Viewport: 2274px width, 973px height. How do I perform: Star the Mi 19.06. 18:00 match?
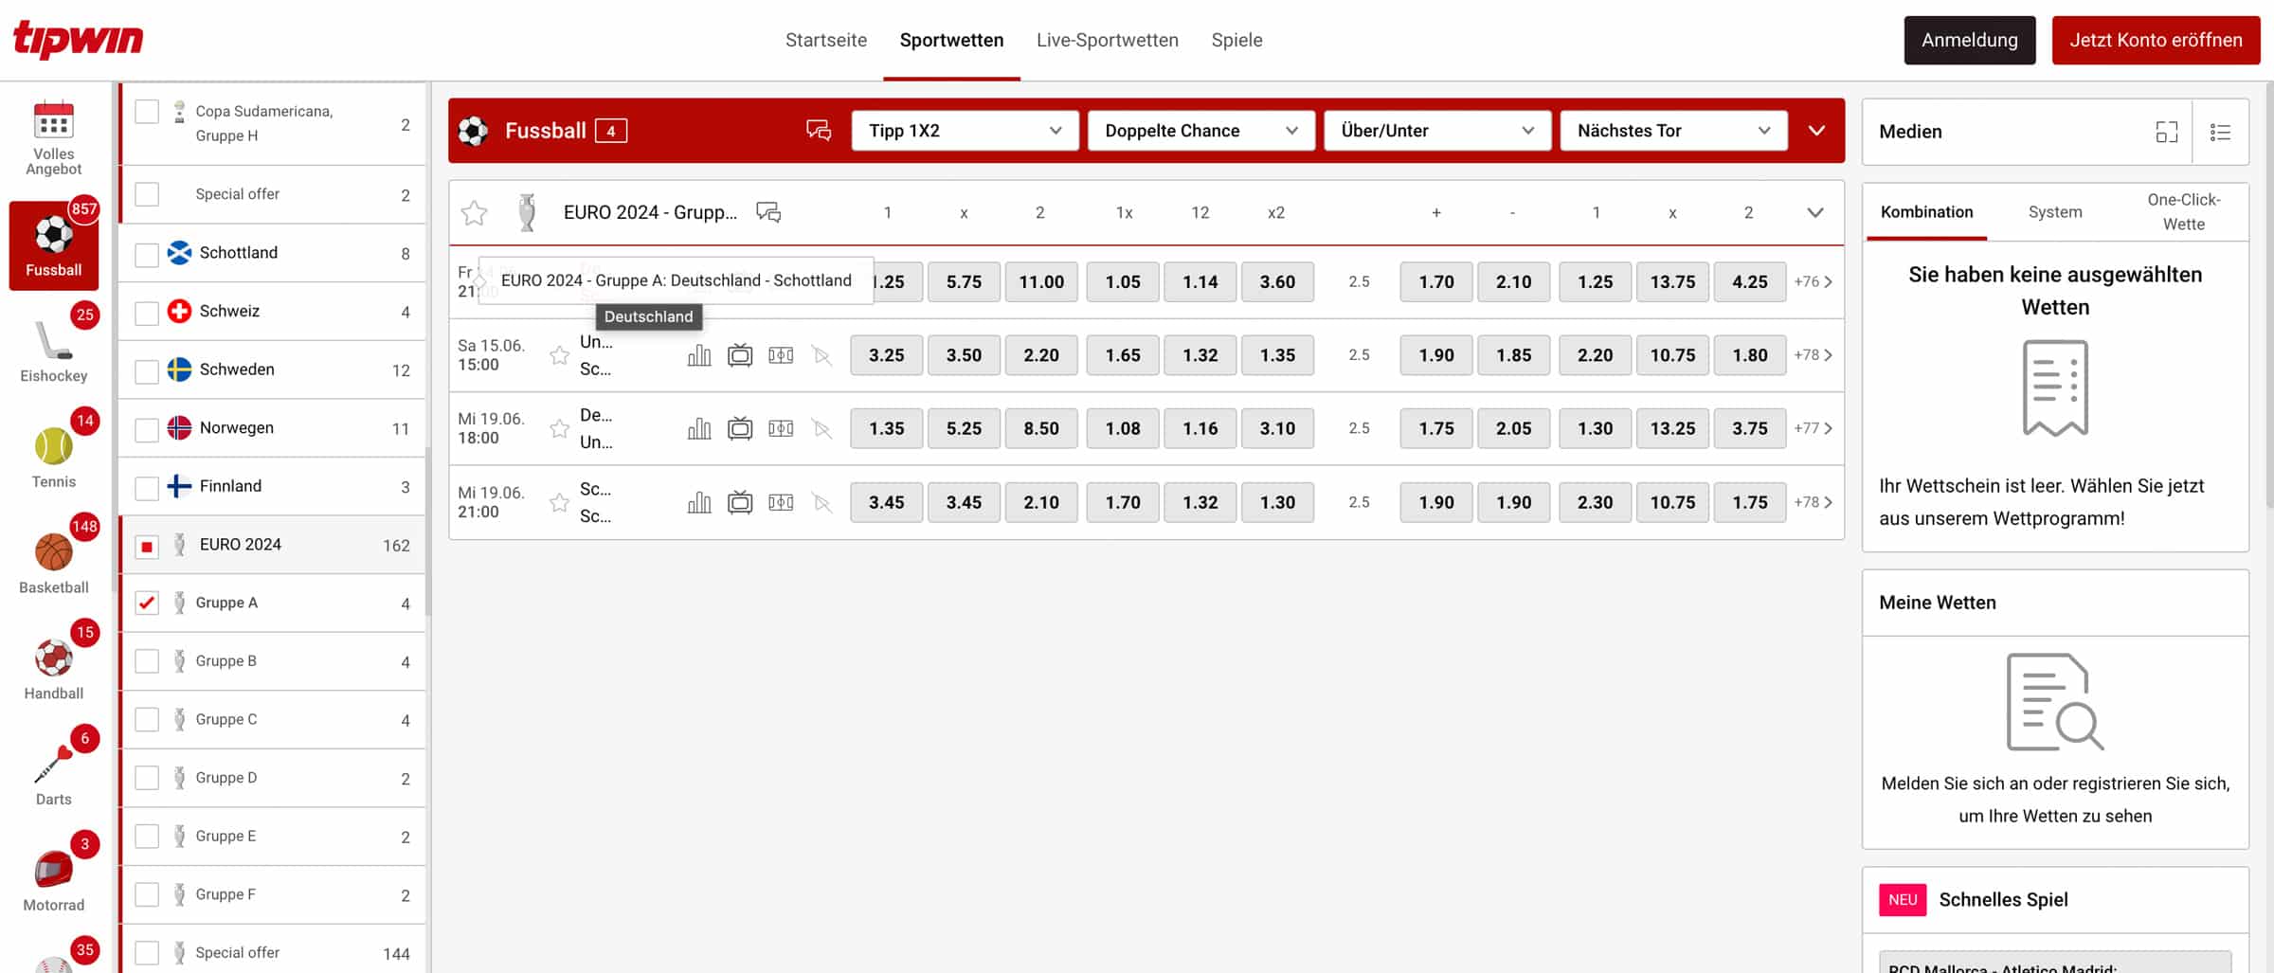point(559,428)
